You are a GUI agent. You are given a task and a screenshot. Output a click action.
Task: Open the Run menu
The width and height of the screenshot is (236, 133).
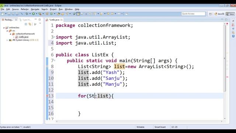[60, 9]
